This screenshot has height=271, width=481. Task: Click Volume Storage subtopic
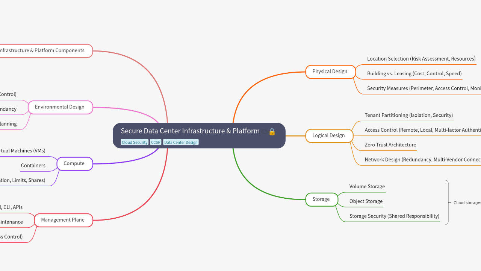point(367,186)
